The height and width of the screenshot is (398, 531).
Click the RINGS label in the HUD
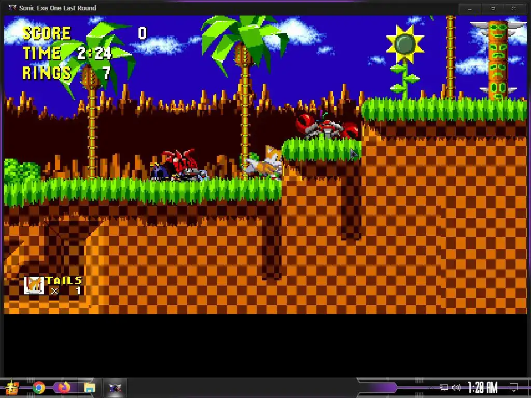tap(47, 73)
